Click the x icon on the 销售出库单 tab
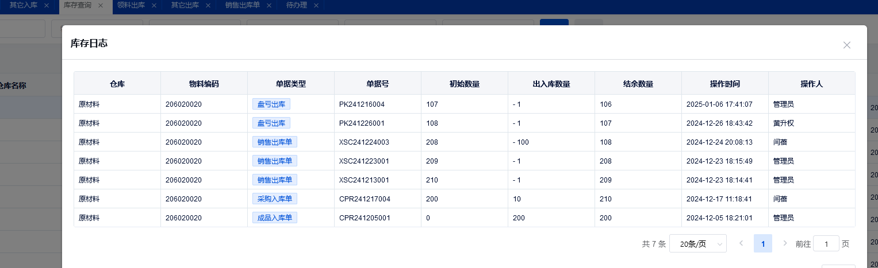 pos(269,5)
